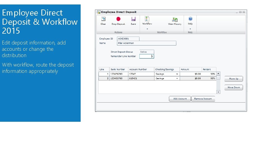Click the Move Up button
Viewport: 253px width, 142px height.
click(234, 79)
